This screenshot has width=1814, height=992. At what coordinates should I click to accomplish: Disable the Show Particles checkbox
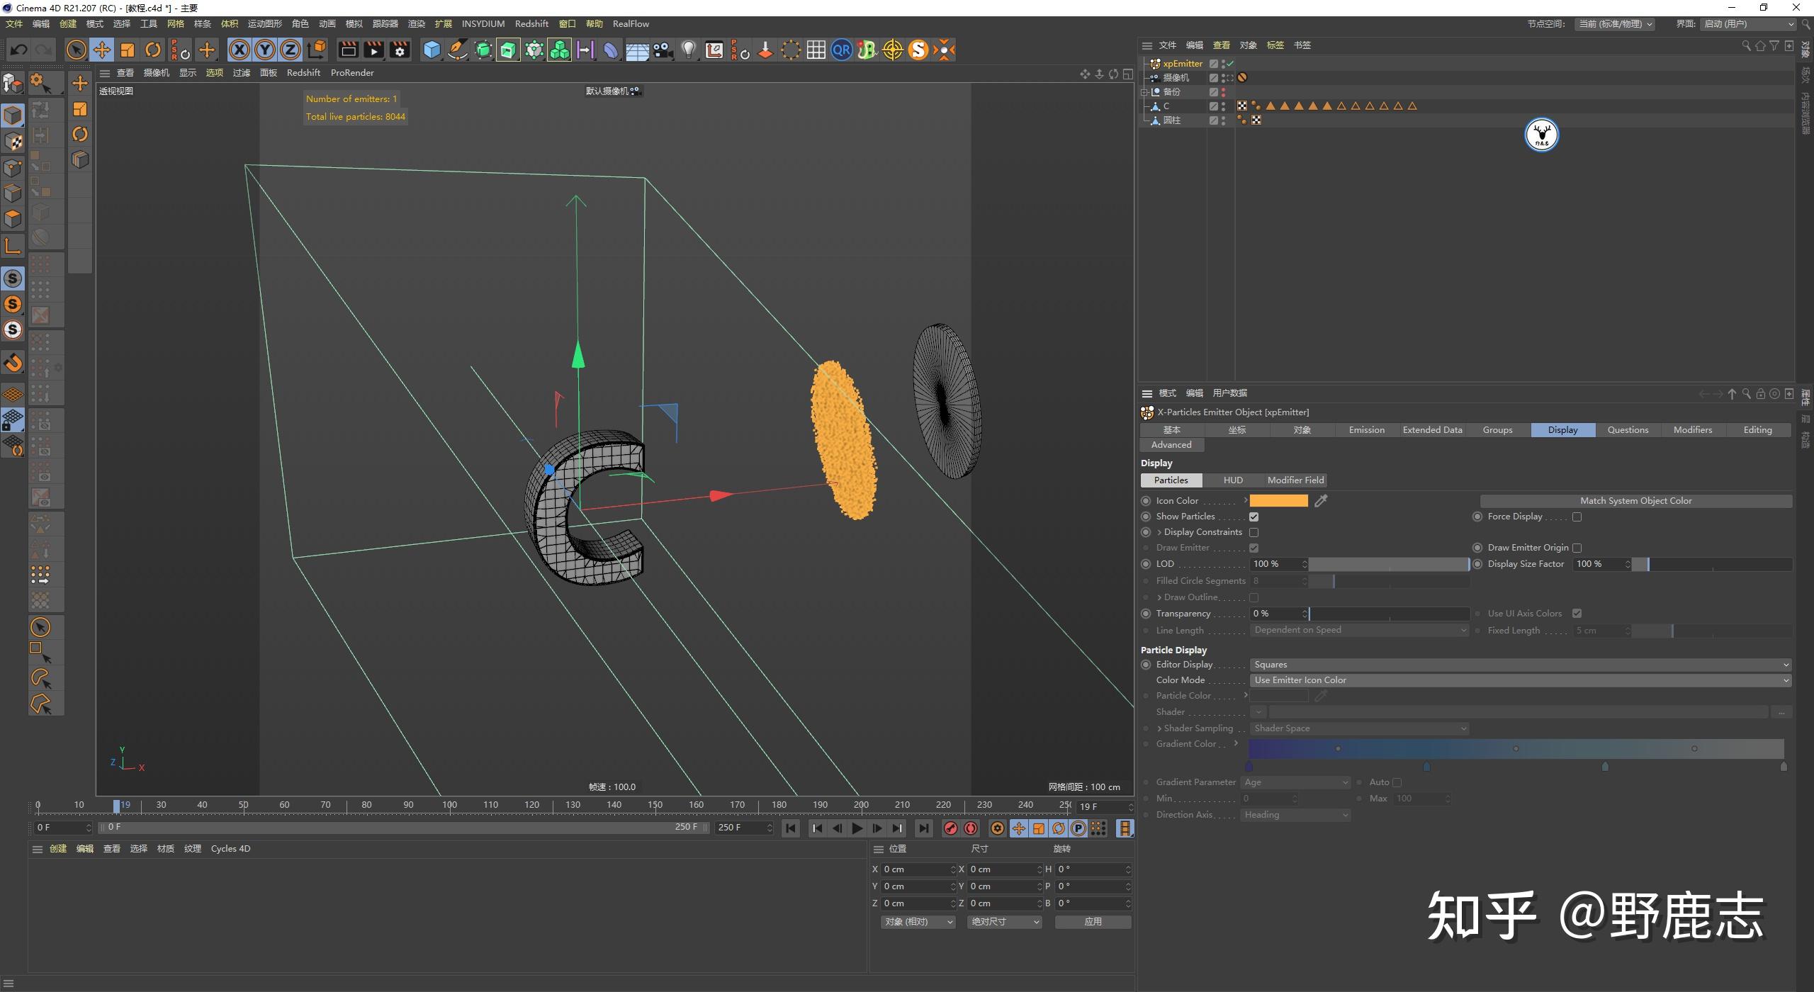point(1255,517)
